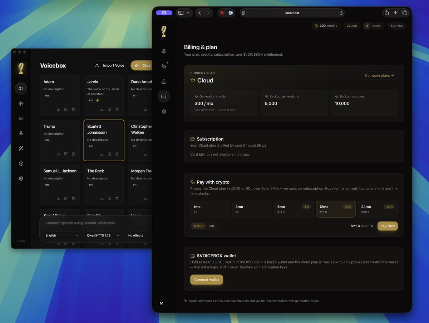Click the Connect wallet button
The width and height of the screenshot is (429, 323).
tap(207, 279)
